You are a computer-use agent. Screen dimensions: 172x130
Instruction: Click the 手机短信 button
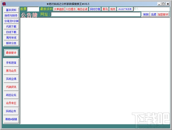click(11, 63)
